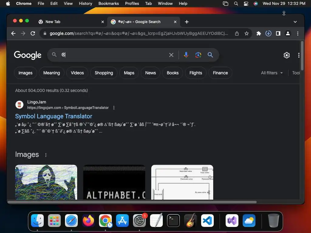Image resolution: width=311 pixels, height=233 pixels.
Task: Filter results by Images
Action: [x=26, y=73]
